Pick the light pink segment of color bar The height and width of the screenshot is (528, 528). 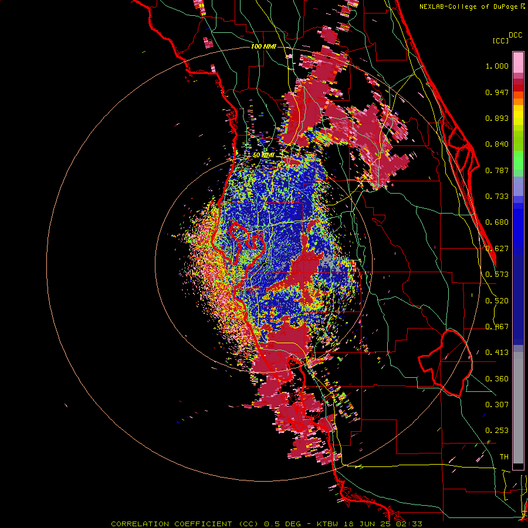[x=518, y=63]
